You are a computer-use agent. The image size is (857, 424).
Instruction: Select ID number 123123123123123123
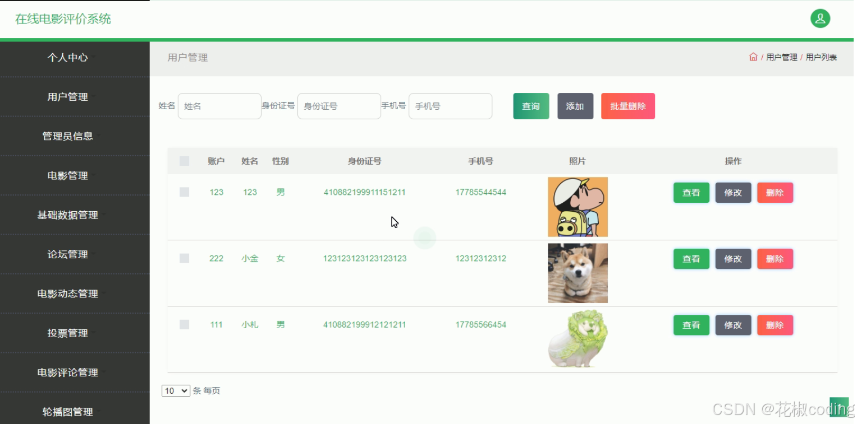(364, 258)
